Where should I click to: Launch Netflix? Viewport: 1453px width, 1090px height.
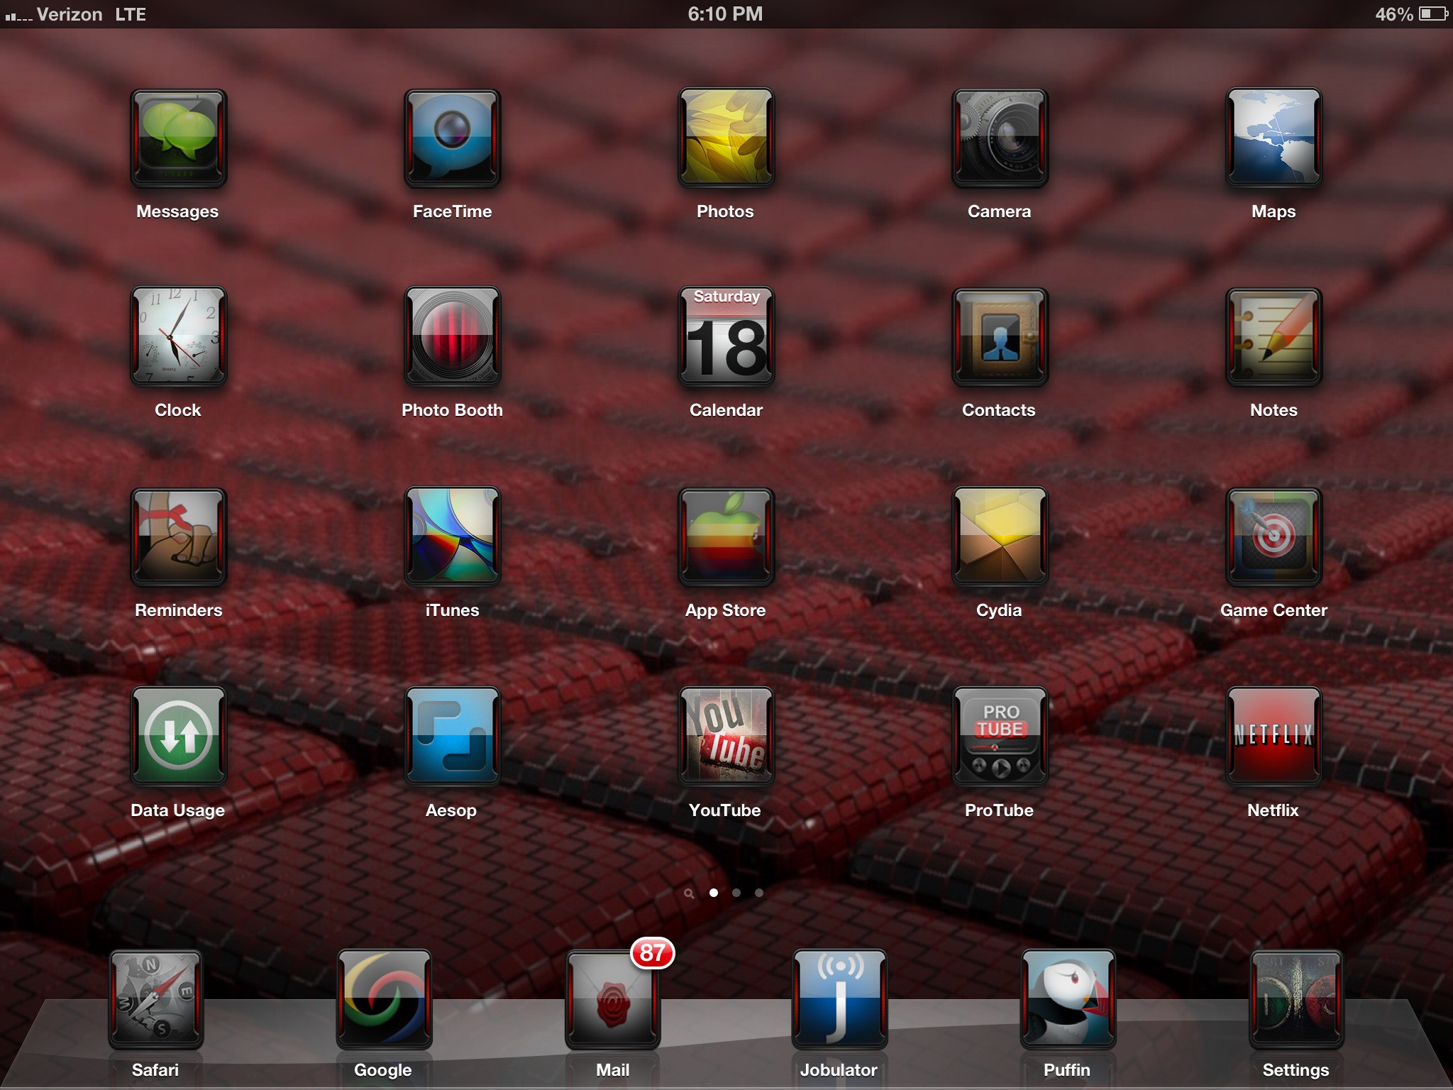tap(1274, 737)
